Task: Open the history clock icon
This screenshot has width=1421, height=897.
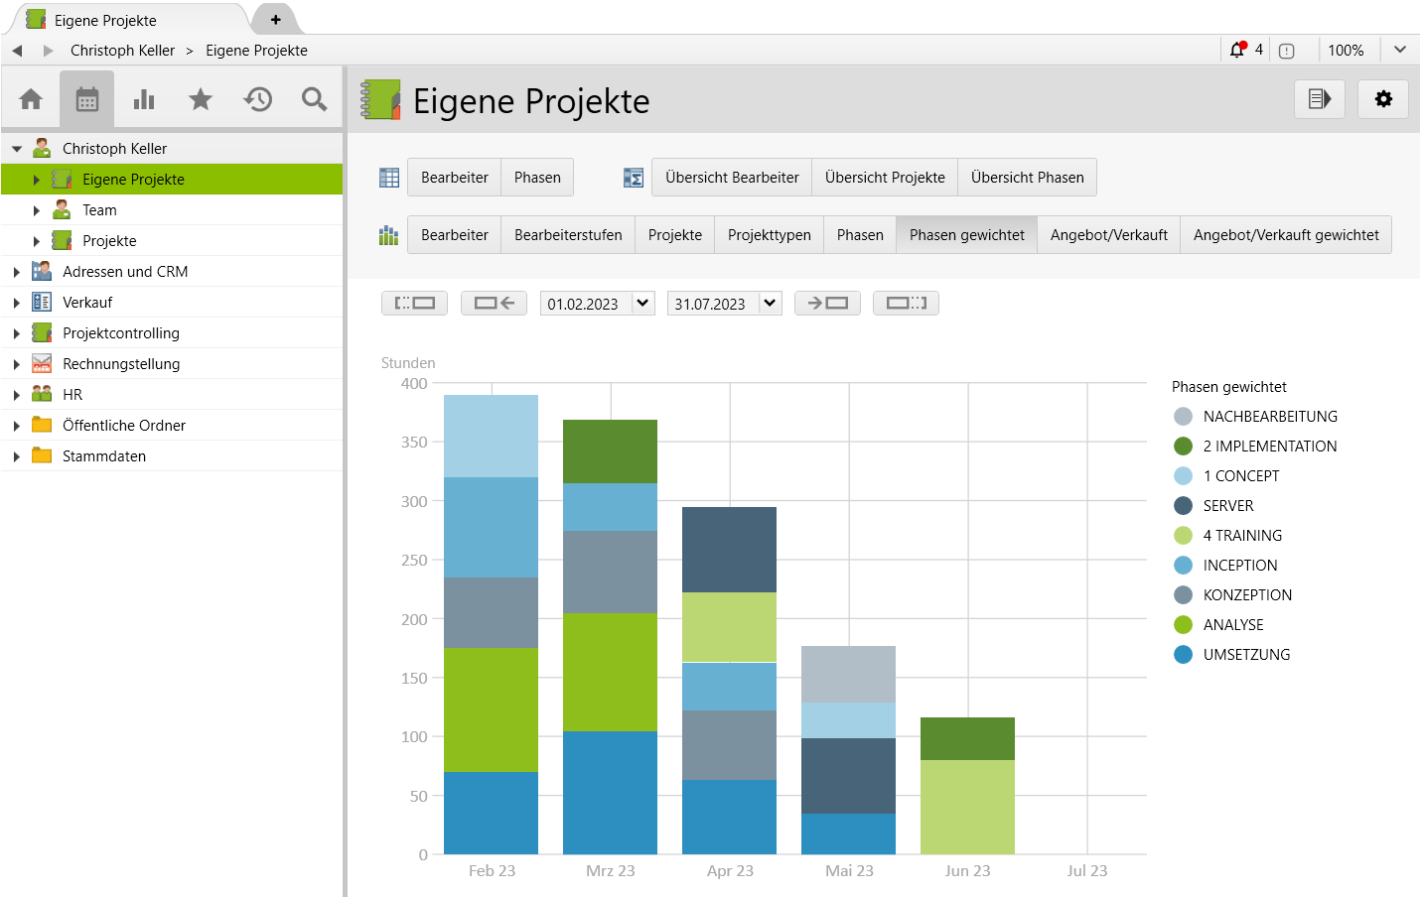Action: [x=258, y=99]
